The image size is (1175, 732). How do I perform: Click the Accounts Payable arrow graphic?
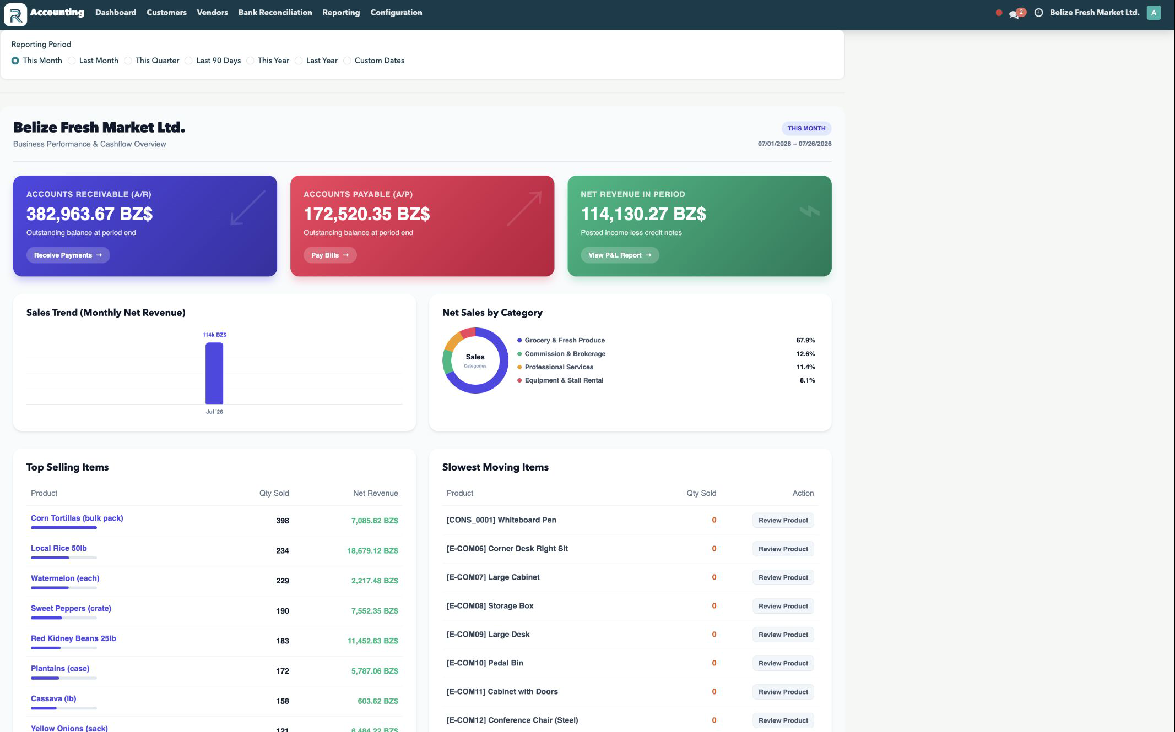coord(524,208)
